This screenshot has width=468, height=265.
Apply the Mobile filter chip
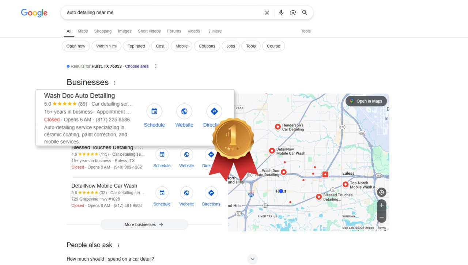[181, 46]
